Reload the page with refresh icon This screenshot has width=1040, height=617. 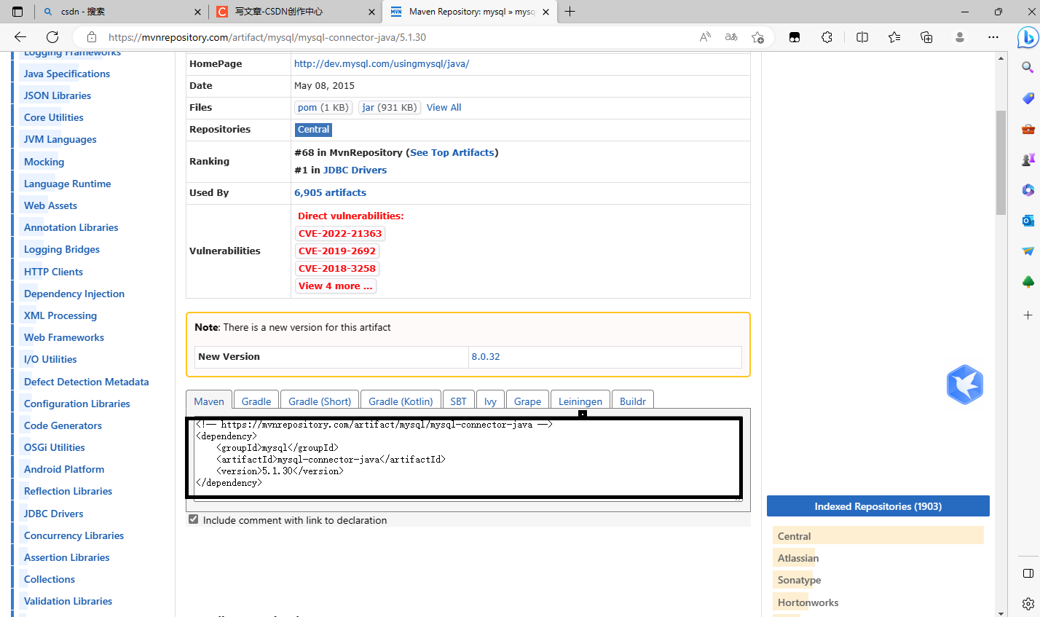52,37
